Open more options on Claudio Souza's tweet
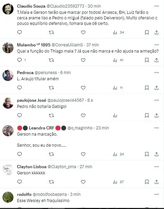The image size is (164, 209). pos(156,6)
